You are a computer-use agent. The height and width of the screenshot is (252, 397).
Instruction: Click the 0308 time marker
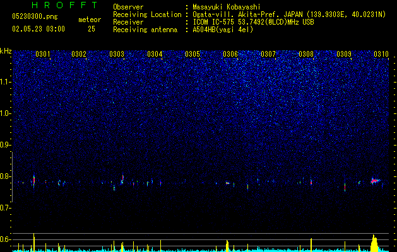click(x=306, y=54)
